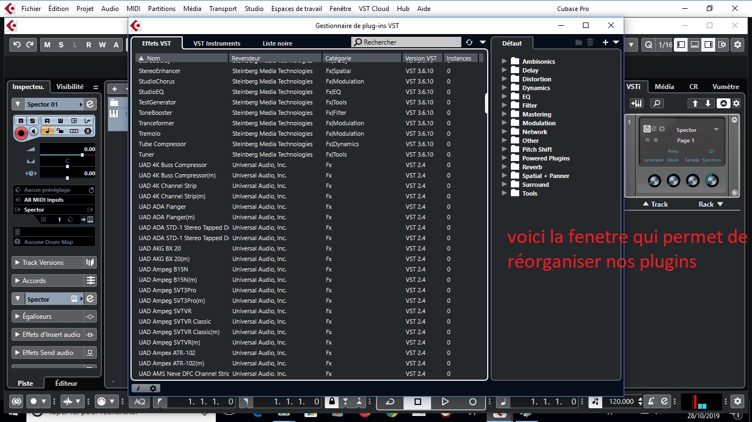This screenshot has width=752, height=422.
Task: Sort by the Nom column header
Action: 182,58
